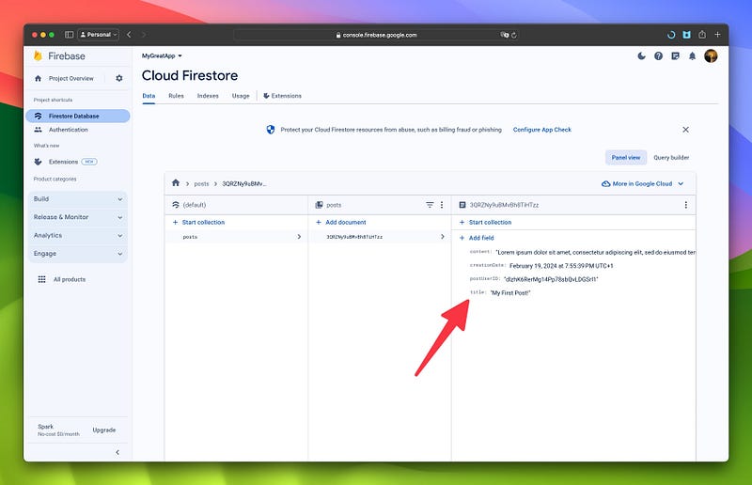The width and height of the screenshot is (752, 485).
Task: Go back with Safari back arrow
Action: 129,35
